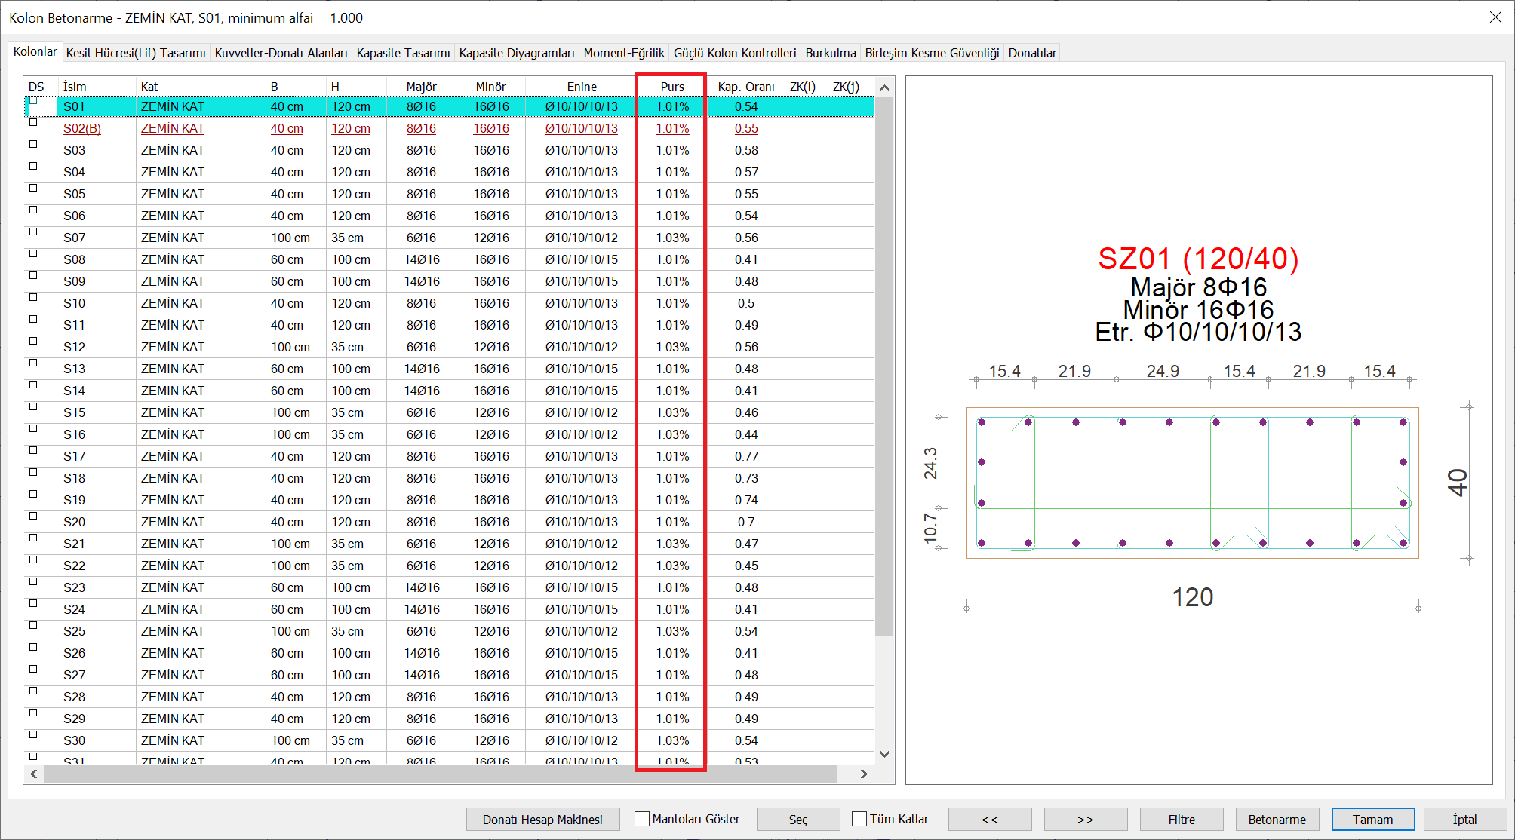1515x840 pixels.
Task: Click the Kap. Oranı column header
Action: (746, 87)
